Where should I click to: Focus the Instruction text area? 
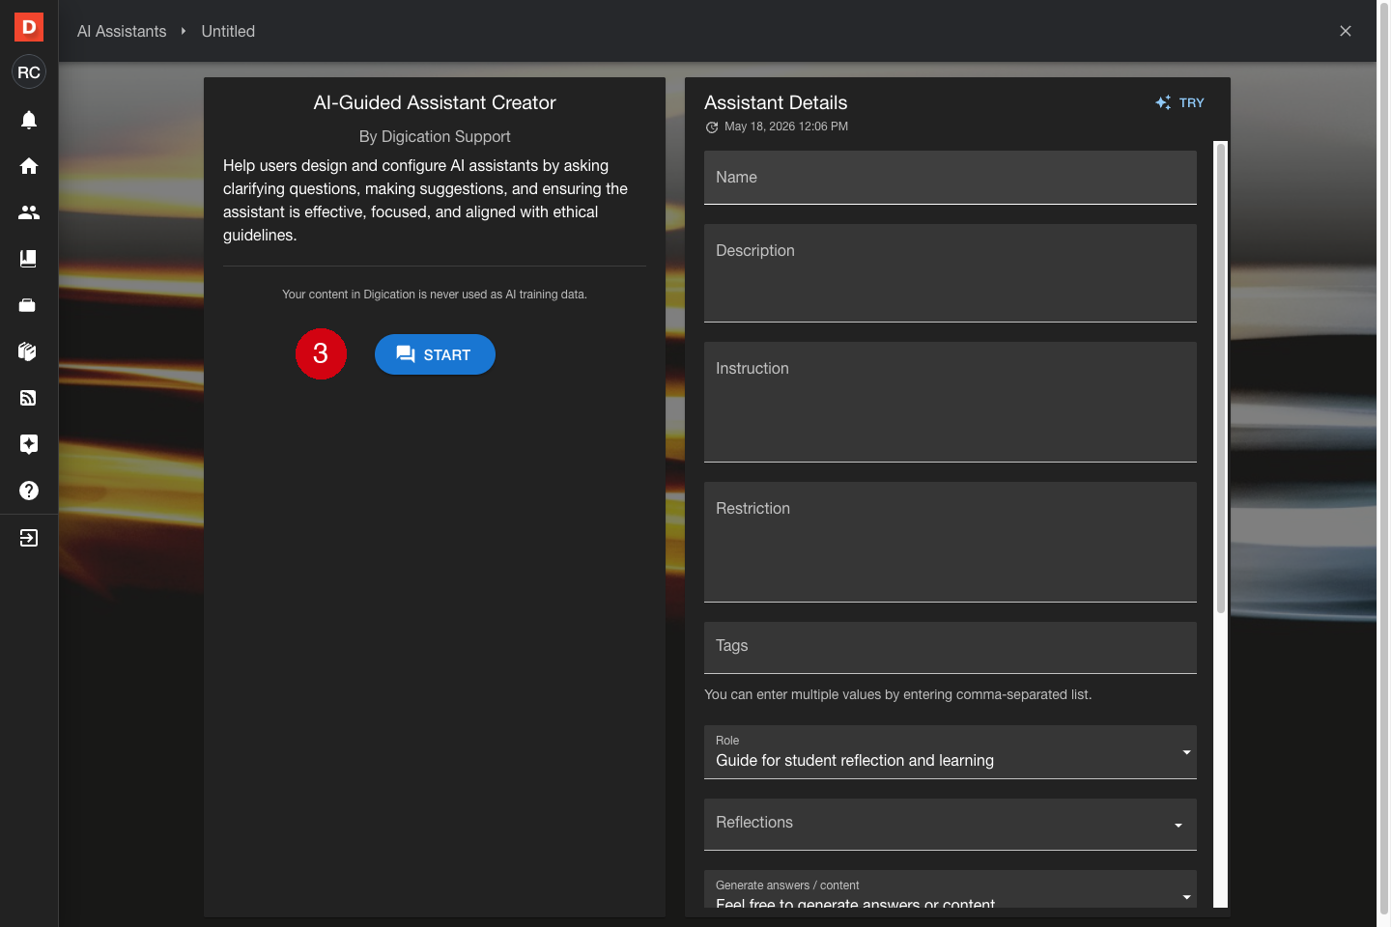point(951,402)
